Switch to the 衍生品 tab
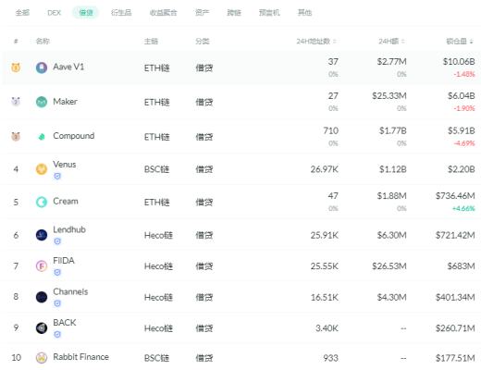481x370 pixels. tap(121, 12)
